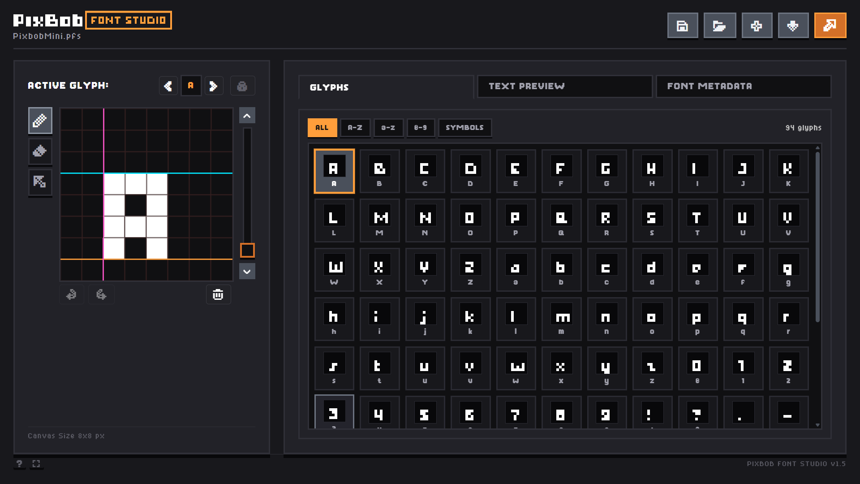Redo the last canvas edit
Viewport: 860px width, 484px height.
click(x=101, y=294)
